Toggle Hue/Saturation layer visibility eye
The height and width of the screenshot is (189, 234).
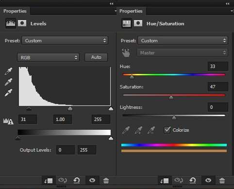(x=208, y=180)
